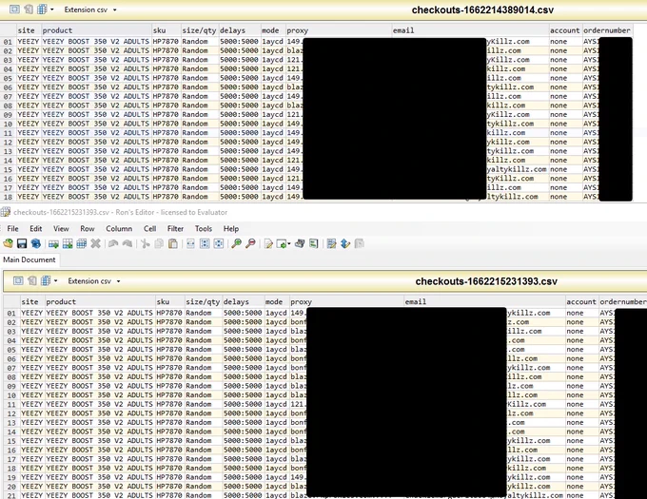Click grid icon in checkouts-1662214389014.csv bar
The width and height of the screenshot is (647, 499).
coord(42,10)
